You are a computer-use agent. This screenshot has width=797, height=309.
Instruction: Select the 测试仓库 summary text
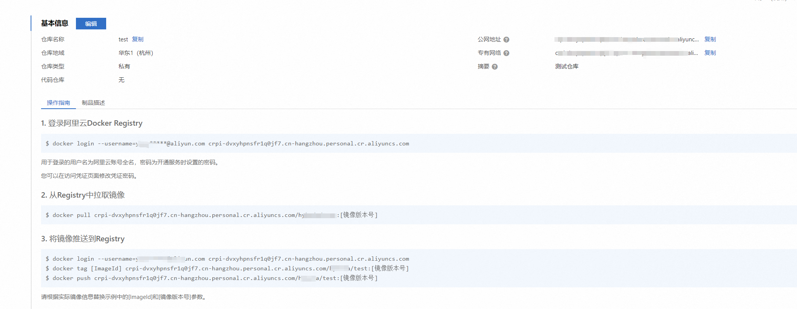(567, 67)
